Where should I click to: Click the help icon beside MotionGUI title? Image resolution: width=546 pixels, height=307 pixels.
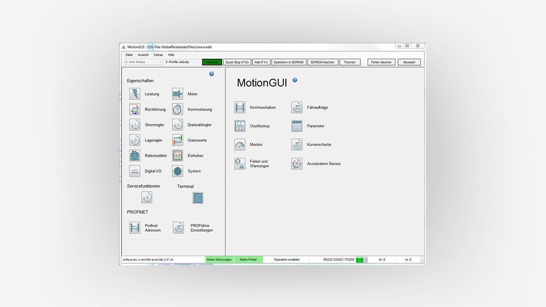(x=295, y=80)
